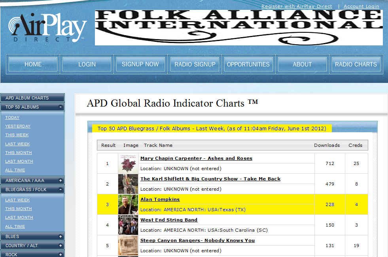The height and width of the screenshot is (257, 388).
Task: Click the 712 downloads value
Action: (330, 163)
